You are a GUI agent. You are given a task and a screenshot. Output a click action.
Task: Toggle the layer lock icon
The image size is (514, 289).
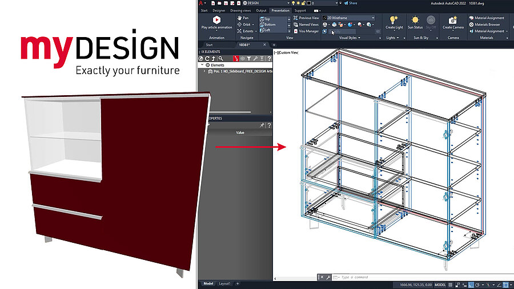304,3
